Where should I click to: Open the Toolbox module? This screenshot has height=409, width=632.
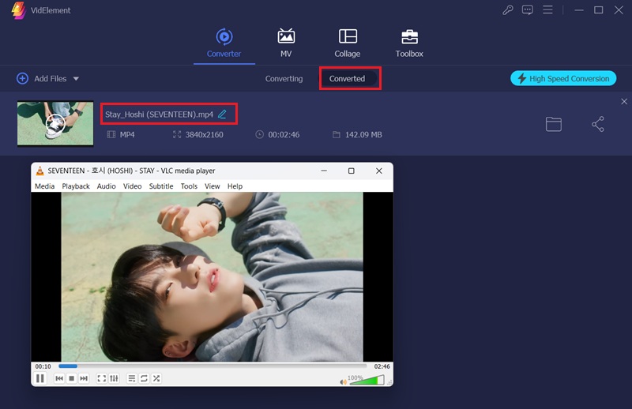[409, 43]
